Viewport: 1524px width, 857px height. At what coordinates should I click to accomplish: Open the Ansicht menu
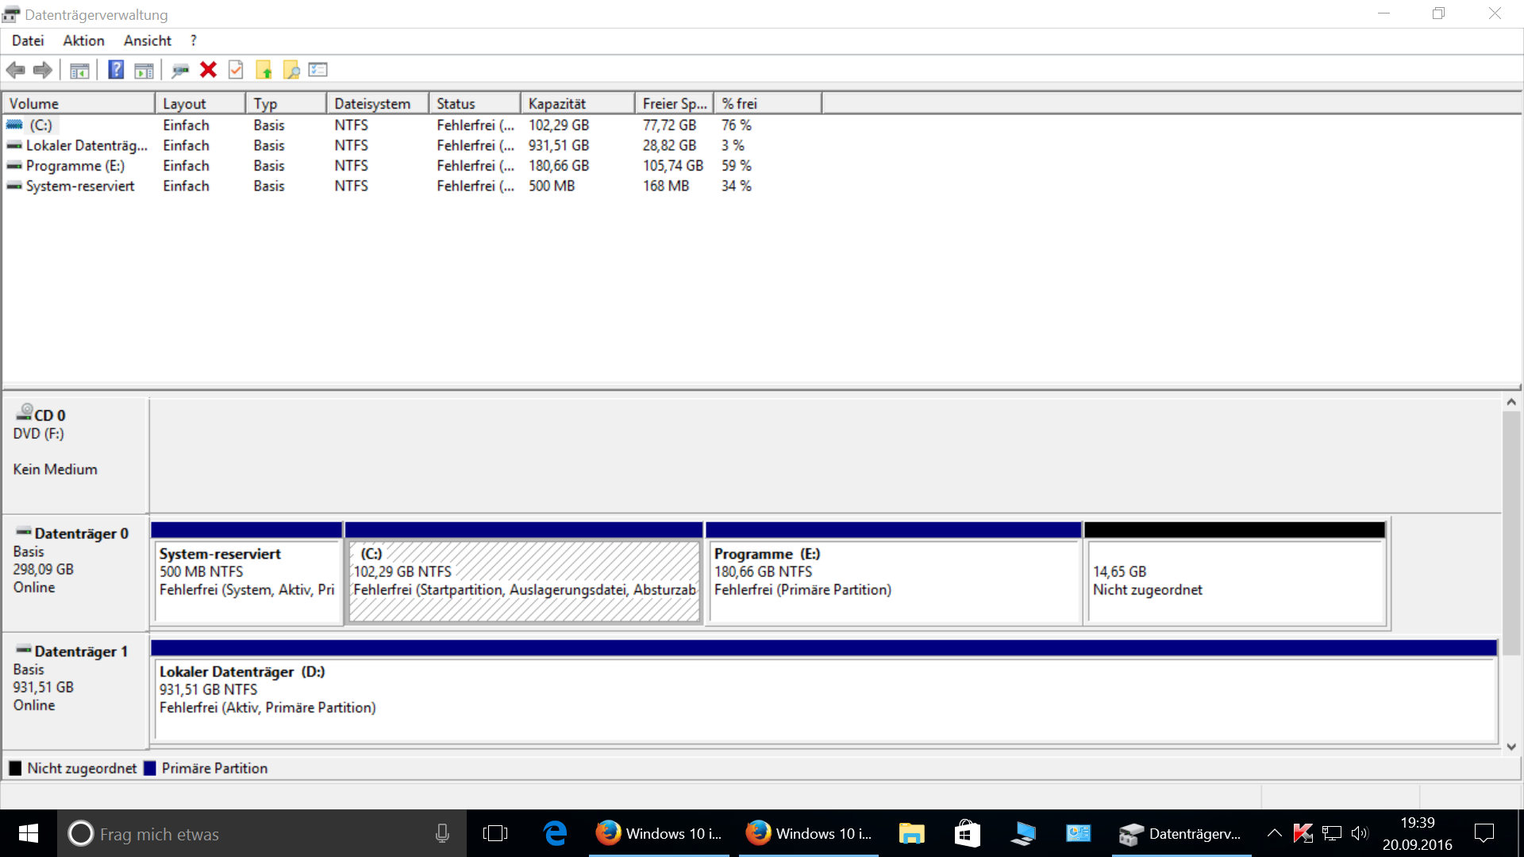coord(147,40)
